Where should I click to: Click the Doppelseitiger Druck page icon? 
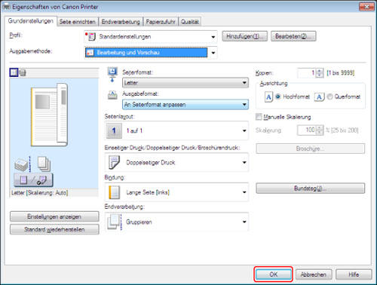[x=114, y=162]
